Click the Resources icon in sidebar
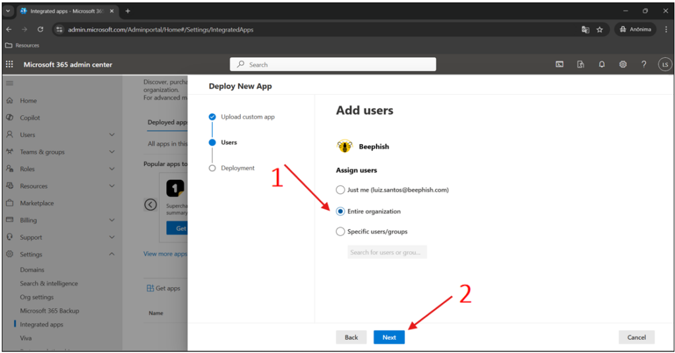 click(9, 186)
